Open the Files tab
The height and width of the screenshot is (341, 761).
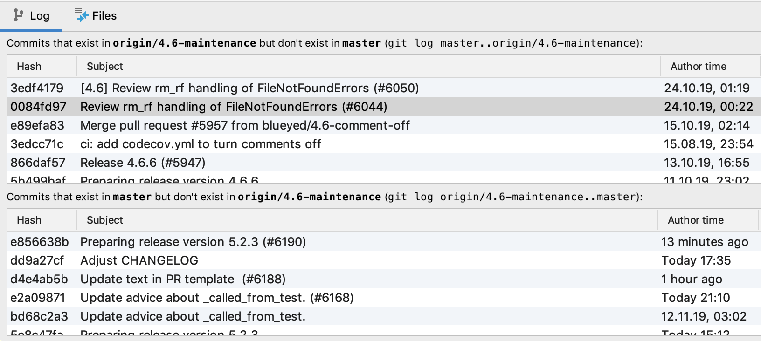coord(104,16)
